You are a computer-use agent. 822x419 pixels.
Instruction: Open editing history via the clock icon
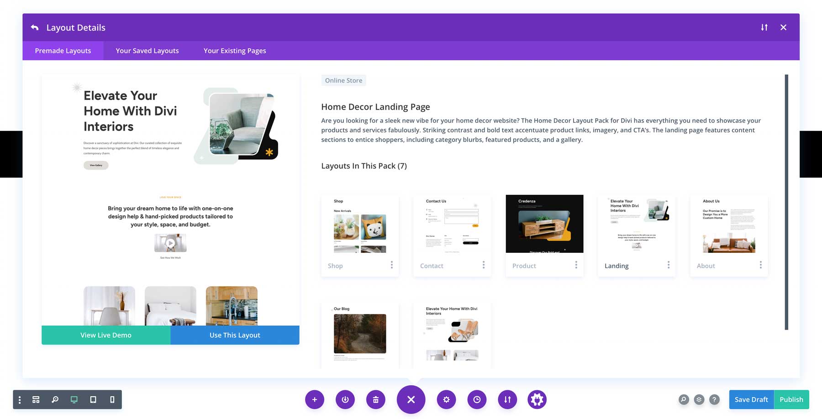(x=477, y=399)
